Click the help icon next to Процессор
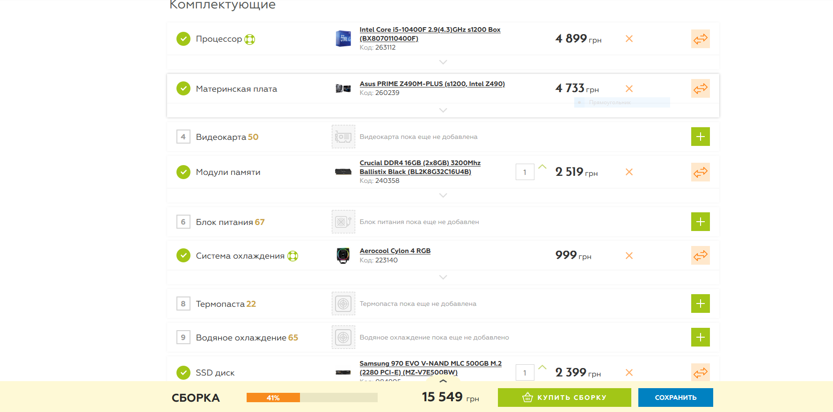 point(250,39)
